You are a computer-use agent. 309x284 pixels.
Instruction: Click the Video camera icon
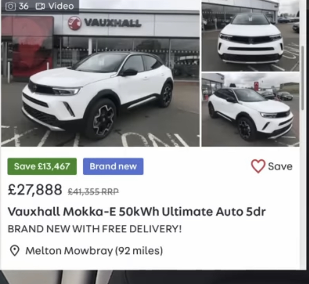(x=40, y=6)
